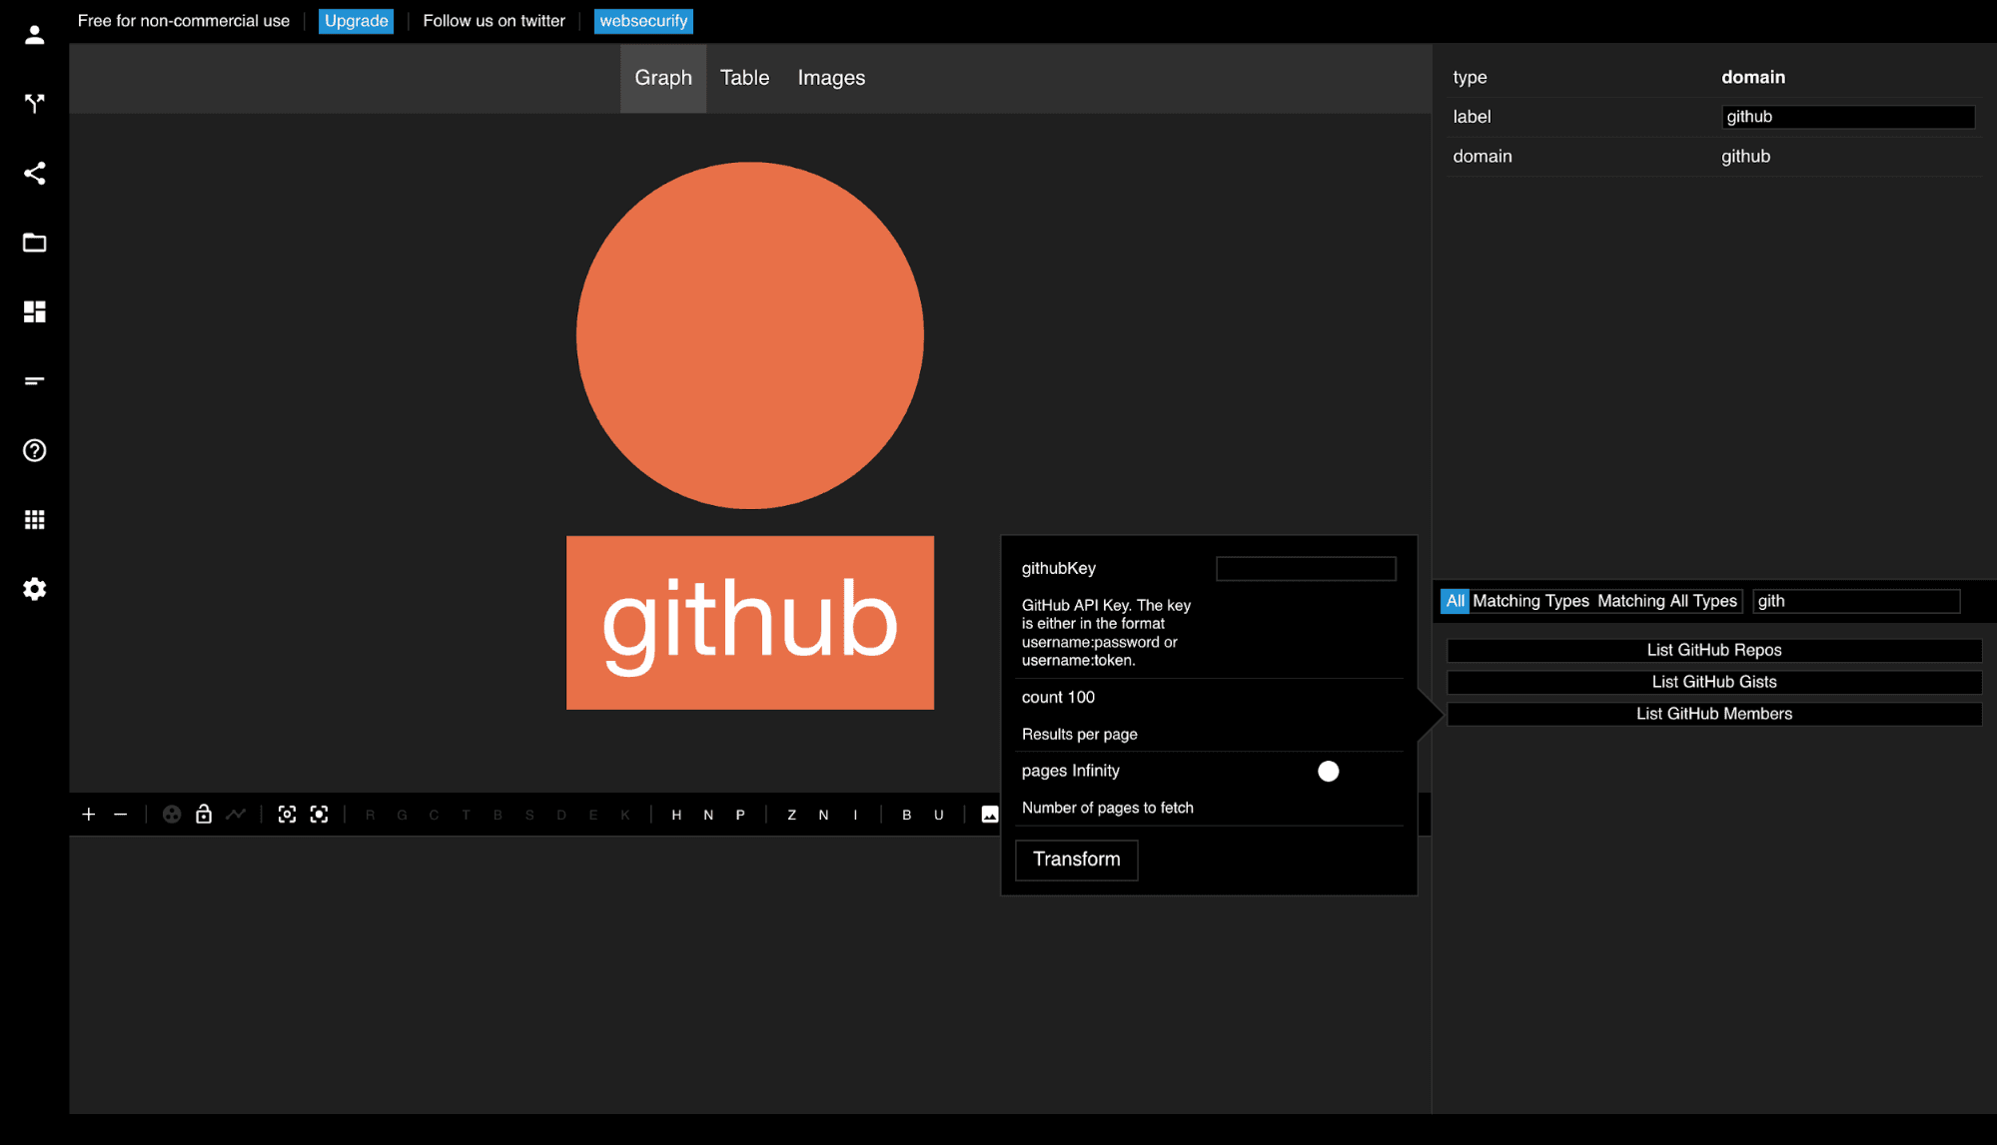The height and width of the screenshot is (1145, 1997).
Task: Focus the label field containing github
Action: pos(1847,117)
